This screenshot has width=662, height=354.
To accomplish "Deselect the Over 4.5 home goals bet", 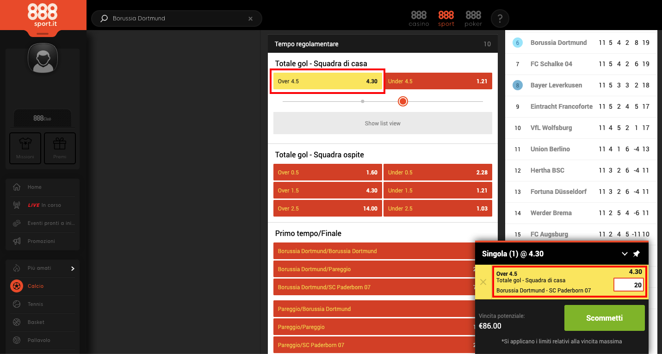I will click(328, 81).
